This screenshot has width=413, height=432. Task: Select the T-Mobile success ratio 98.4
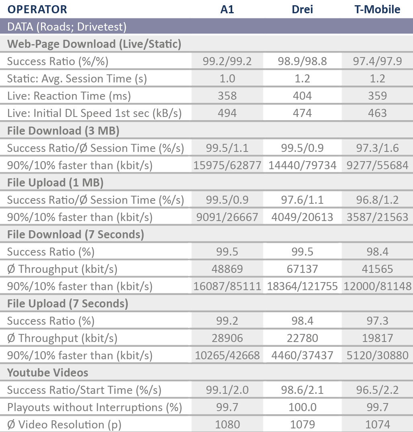378,252
